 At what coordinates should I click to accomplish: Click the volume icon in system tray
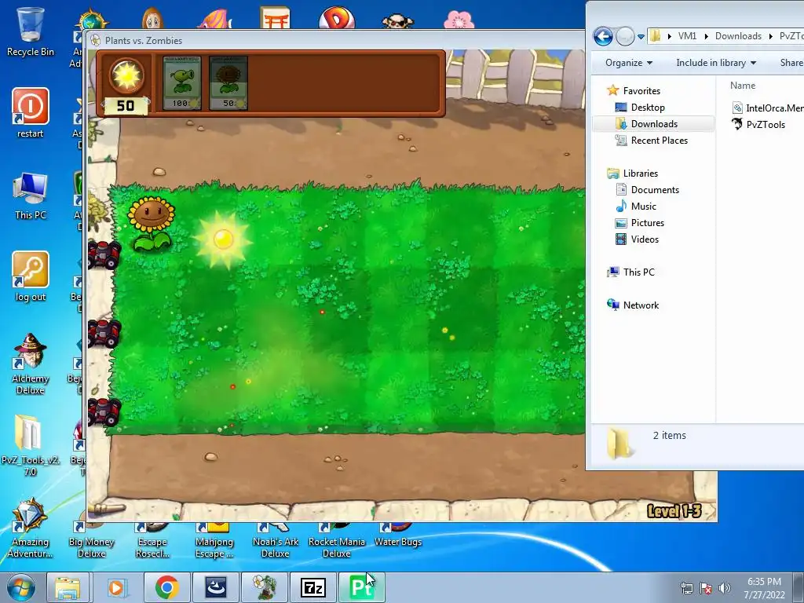point(725,588)
